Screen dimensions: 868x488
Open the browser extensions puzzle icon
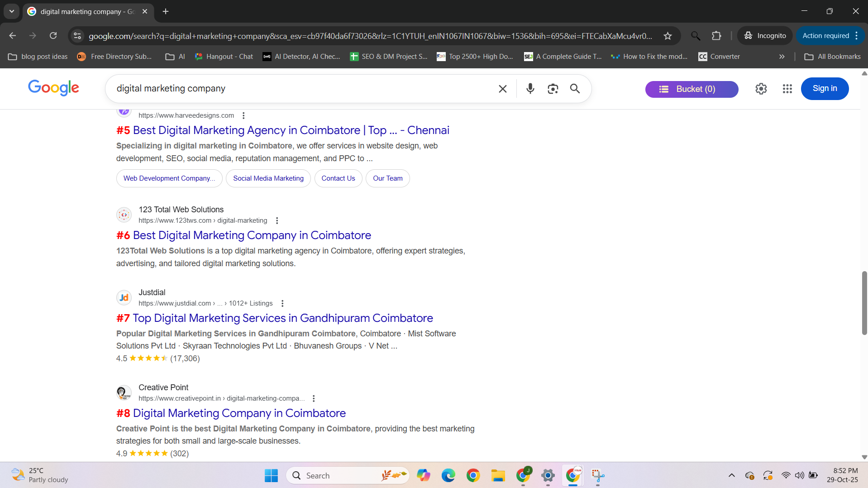(x=716, y=36)
